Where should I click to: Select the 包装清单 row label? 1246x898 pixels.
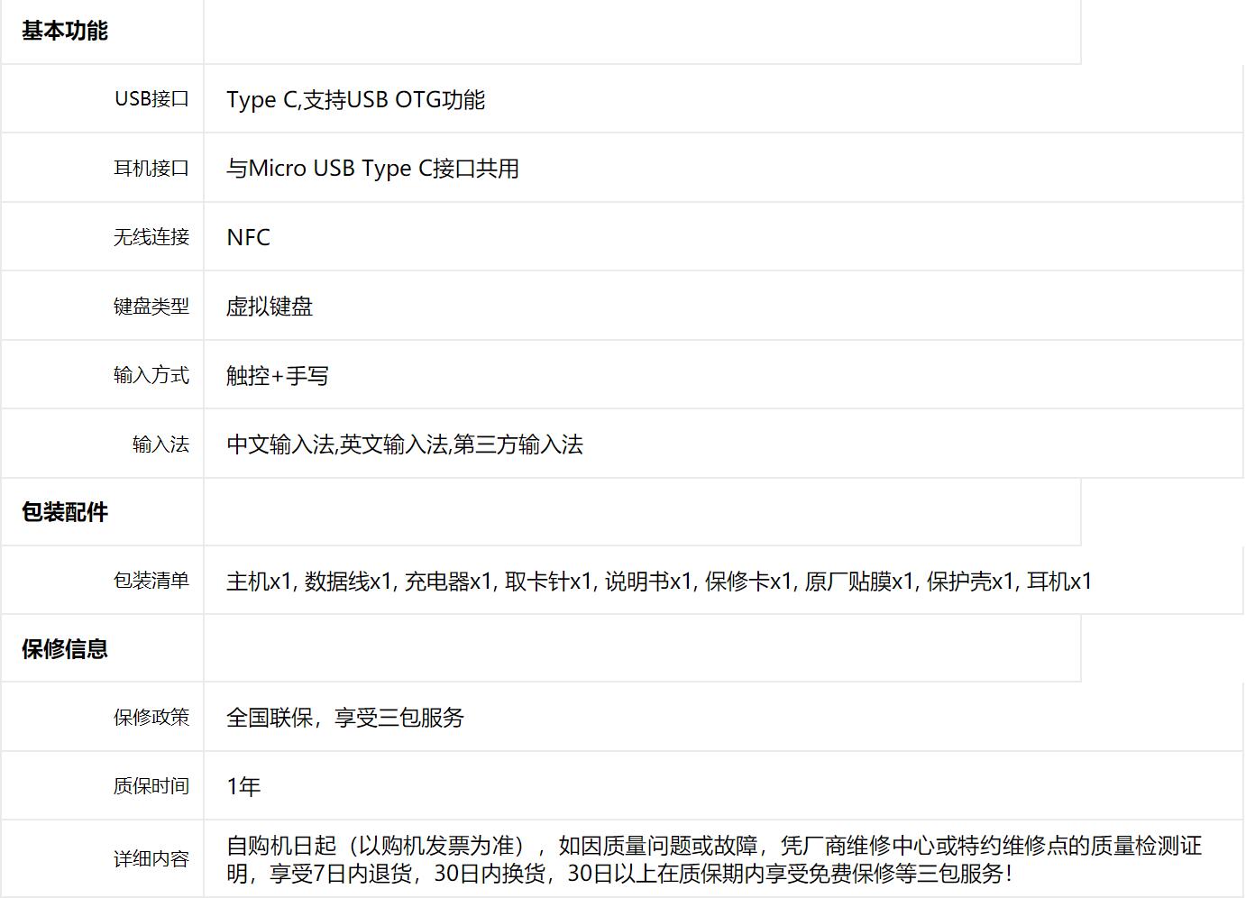click(151, 581)
